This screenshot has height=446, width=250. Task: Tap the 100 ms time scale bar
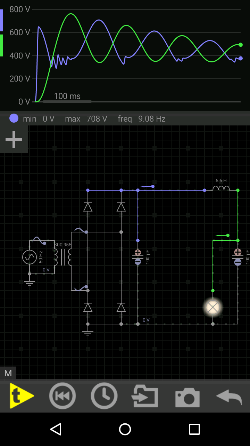click(67, 101)
